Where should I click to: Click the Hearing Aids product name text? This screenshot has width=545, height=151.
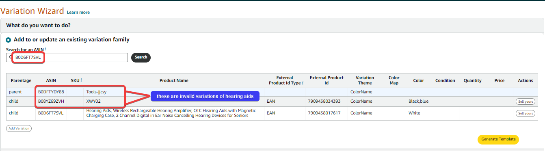click(x=171, y=113)
